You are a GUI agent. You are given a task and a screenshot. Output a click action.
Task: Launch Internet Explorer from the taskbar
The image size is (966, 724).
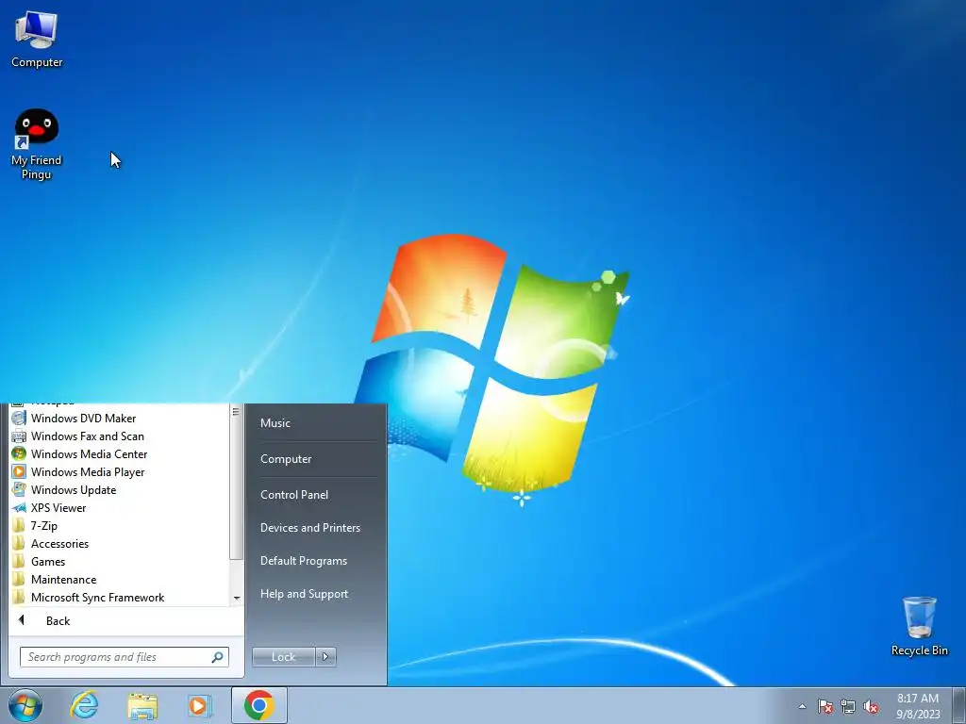pyautogui.click(x=84, y=705)
